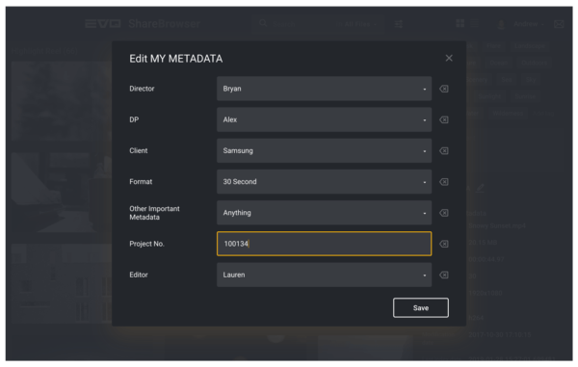578x367 pixels.
Task: Switch to grid view in ShareBrowser
Action: [460, 23]
